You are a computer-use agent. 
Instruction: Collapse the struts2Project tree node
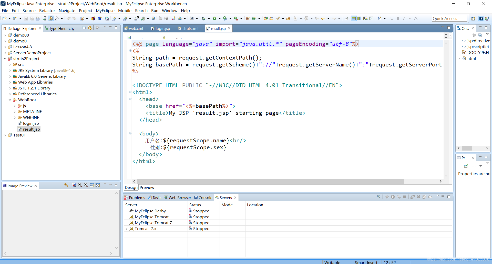[5, 59]
